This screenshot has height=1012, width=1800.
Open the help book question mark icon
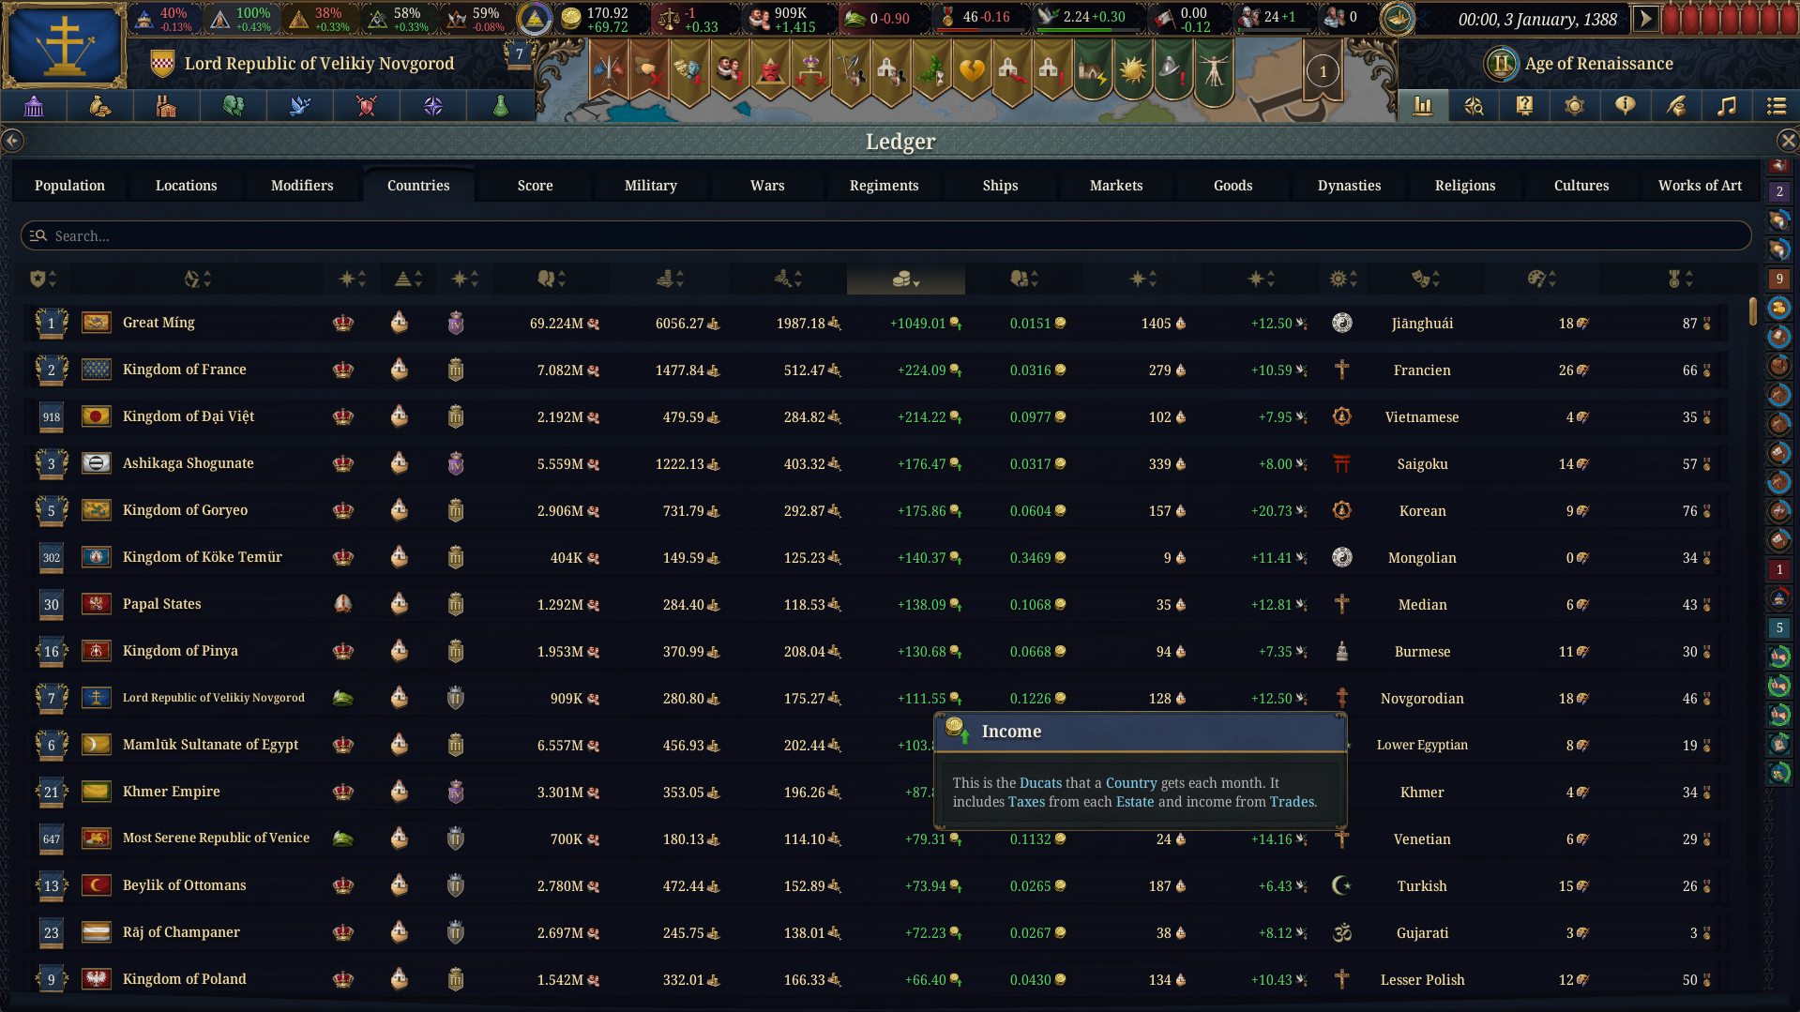click(1524, 106)
